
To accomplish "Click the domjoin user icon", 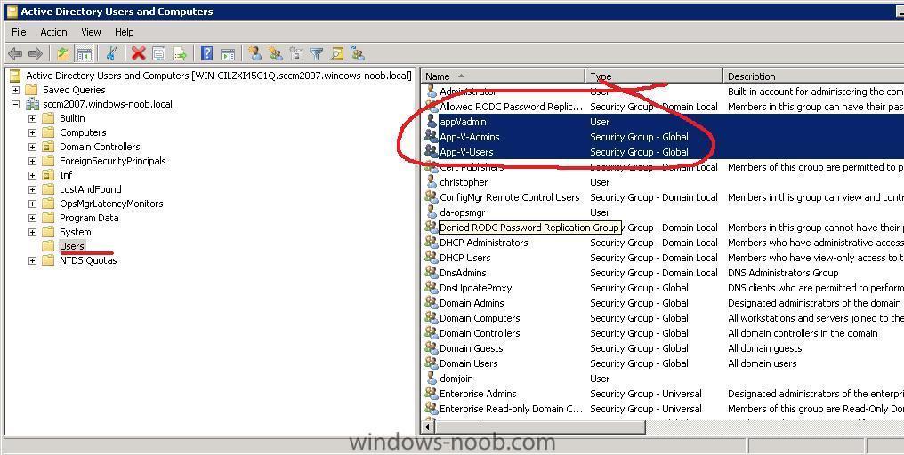I will pyautogui.click(x=432, y=379).
